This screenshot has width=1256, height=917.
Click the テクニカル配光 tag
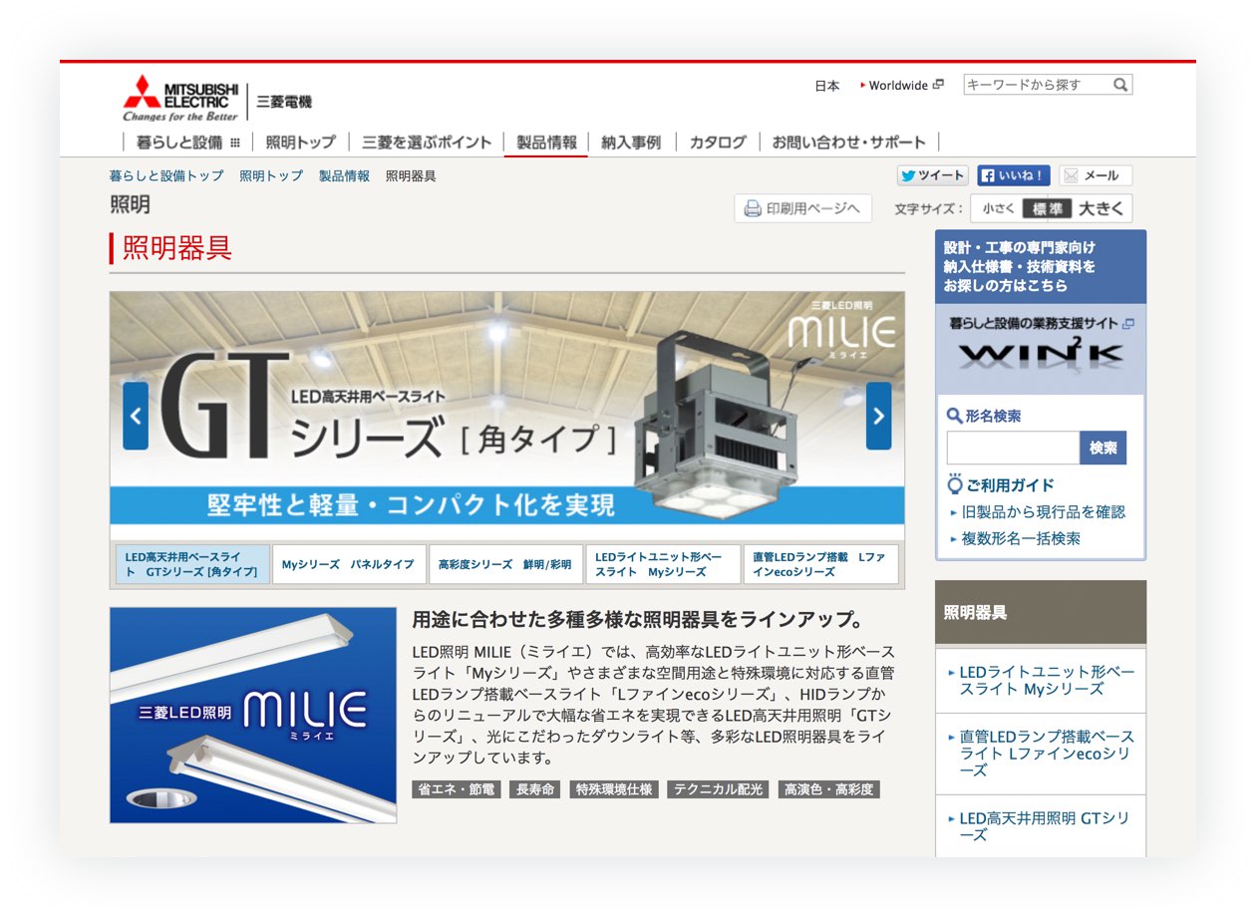(x=718, y=789)
